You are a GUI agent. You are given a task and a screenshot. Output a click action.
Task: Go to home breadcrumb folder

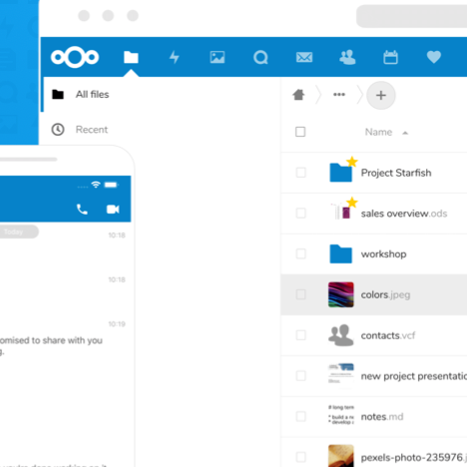tap(298, 95)
